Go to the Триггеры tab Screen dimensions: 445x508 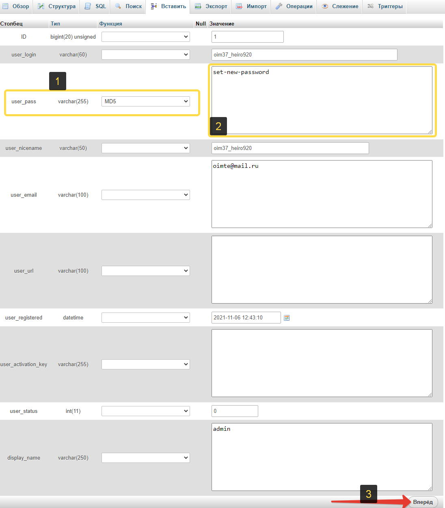(x=385, y=7)
